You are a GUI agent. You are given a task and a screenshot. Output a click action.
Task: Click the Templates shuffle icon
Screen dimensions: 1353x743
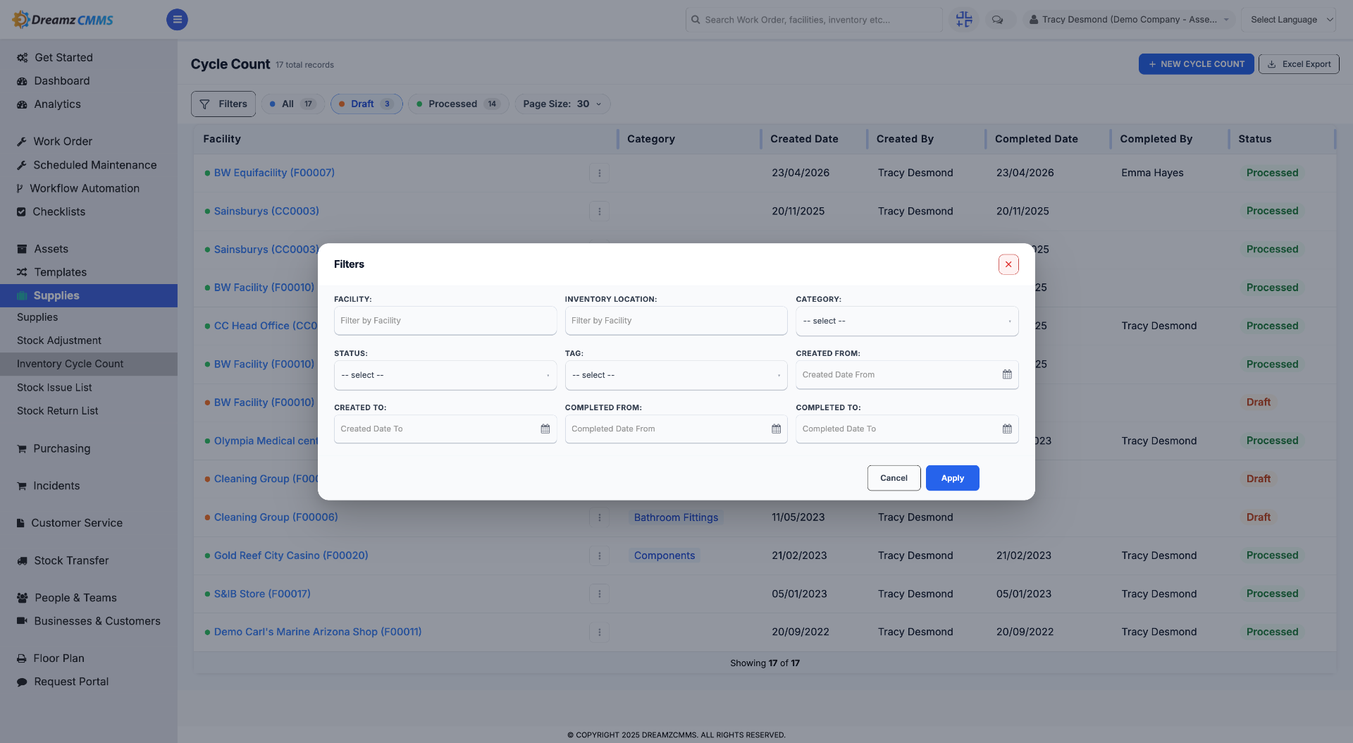(22, 272)
